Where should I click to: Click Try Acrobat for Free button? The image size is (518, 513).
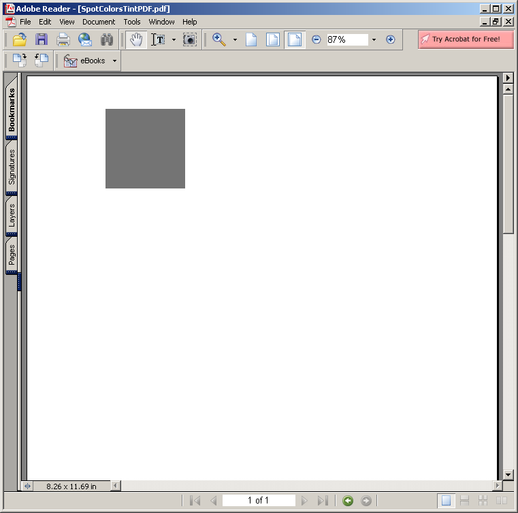(466, 39)
